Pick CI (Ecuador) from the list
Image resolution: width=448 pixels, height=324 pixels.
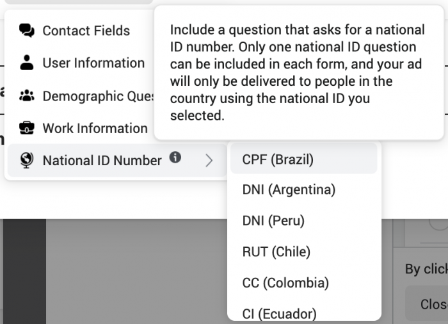click(x=304, y=312)
